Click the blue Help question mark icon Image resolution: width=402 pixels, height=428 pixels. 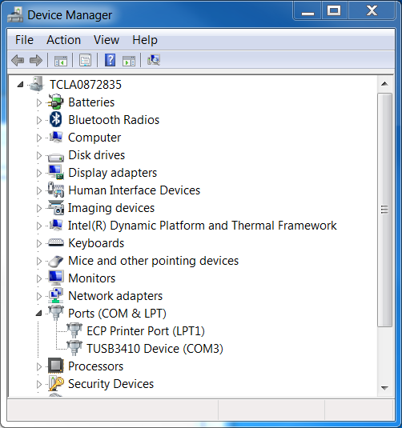point(110,60)
